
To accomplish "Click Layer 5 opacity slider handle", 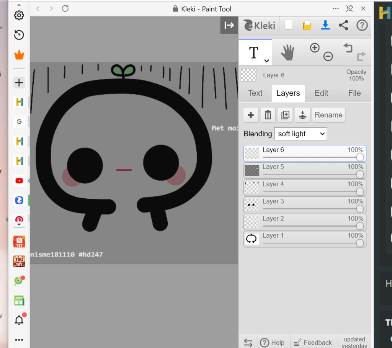I will coord(360,174).
